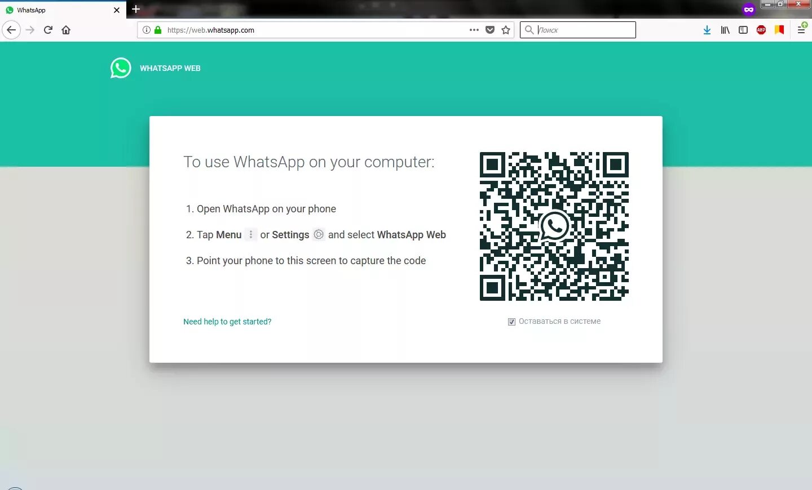Viewport: 812px width, 490px height.
Task: Toggle the browser sidebar view
Action: tap(743, 30)
